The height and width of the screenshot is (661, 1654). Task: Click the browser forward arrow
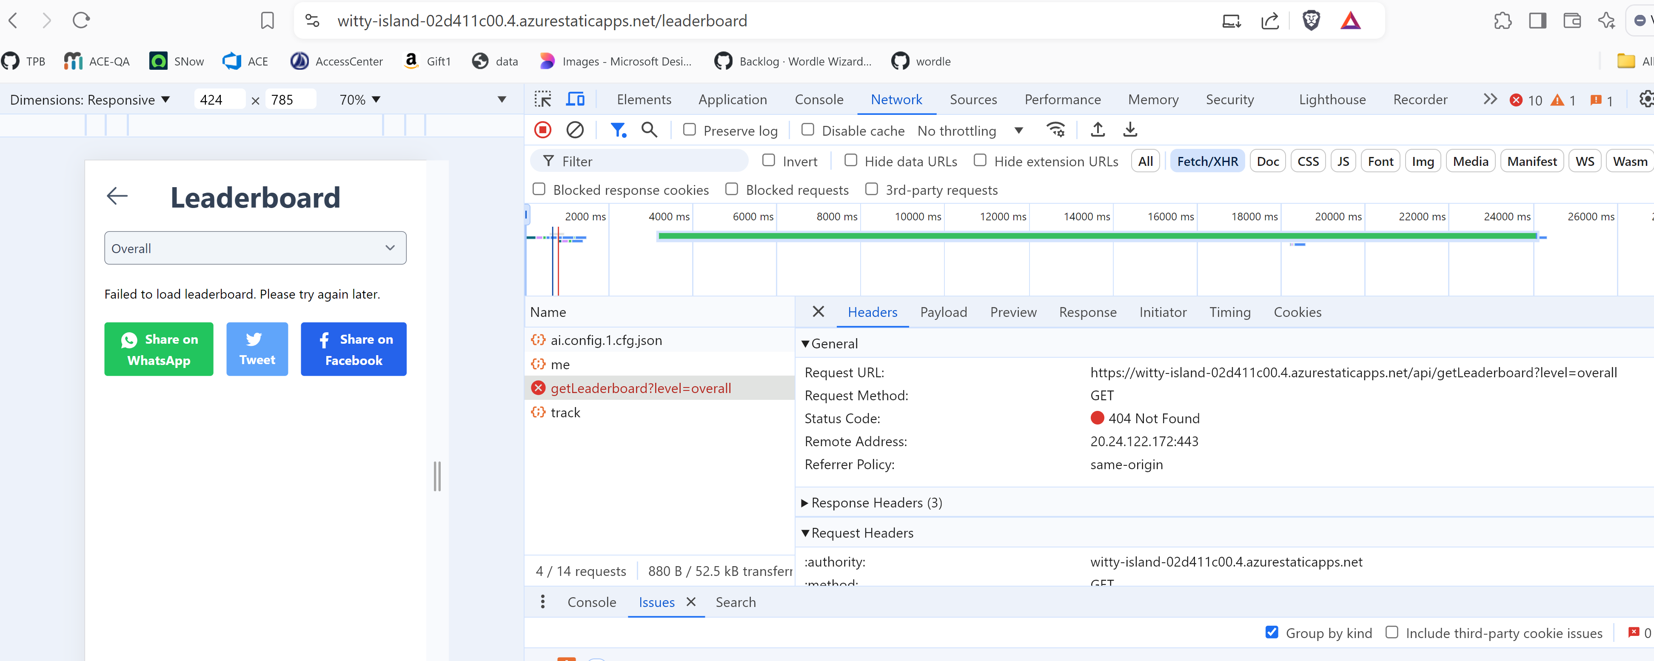46,20
